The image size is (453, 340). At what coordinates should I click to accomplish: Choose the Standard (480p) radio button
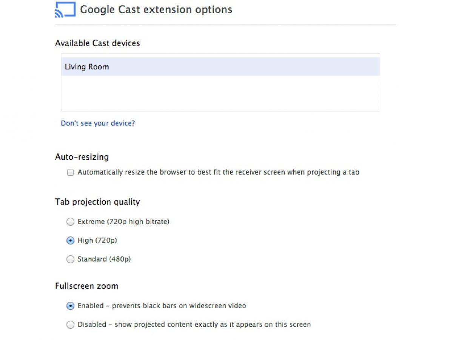point(70,260)
